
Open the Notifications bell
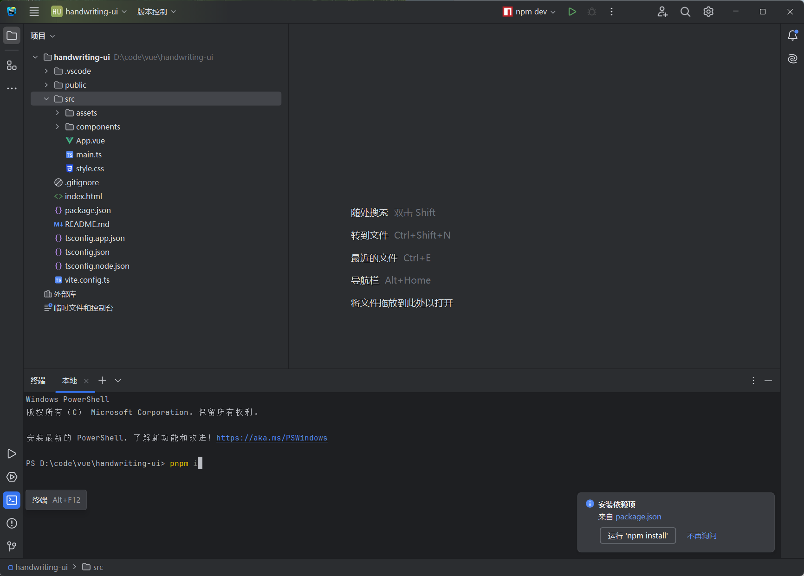[x=792, y=36]
